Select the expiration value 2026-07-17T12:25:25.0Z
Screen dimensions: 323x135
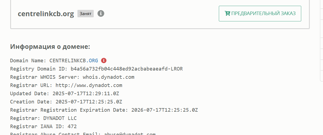point(165,110)
